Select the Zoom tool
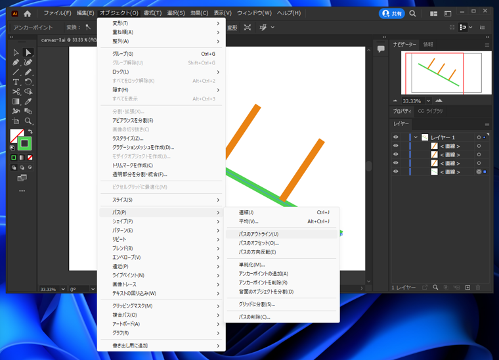This screenshot has height=360, width=499. [x=28, y=121]
